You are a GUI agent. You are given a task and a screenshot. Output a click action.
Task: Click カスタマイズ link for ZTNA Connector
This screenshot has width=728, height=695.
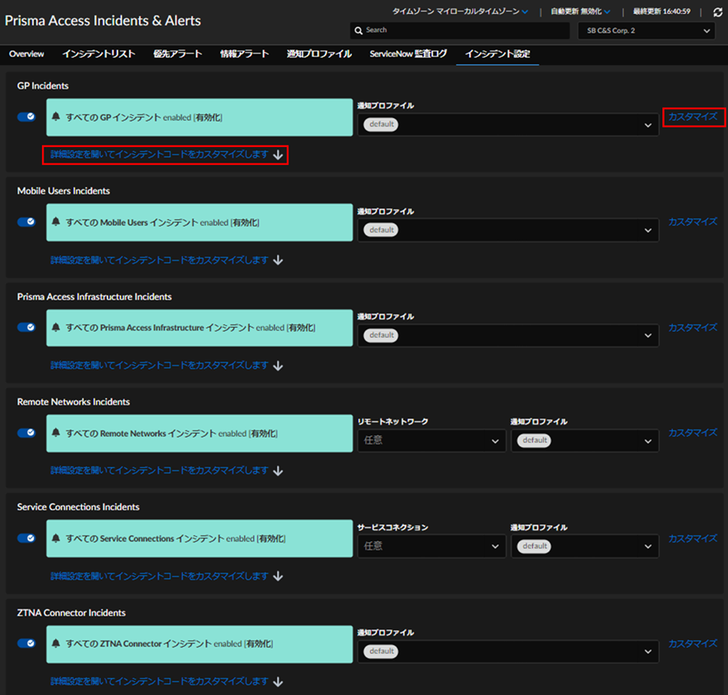(693, 643)
